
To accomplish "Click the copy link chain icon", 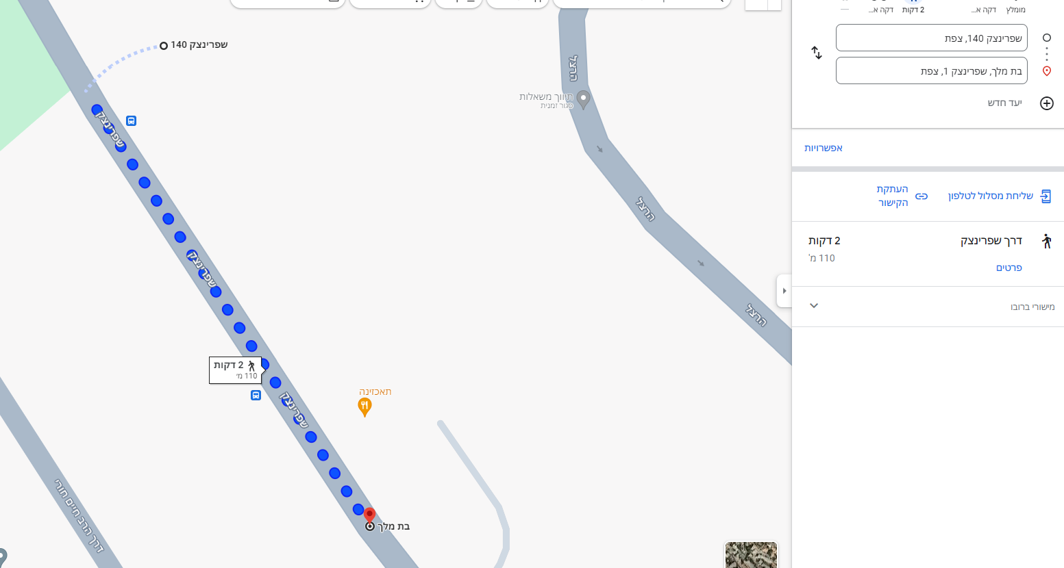I will click(x=921, y=196).
